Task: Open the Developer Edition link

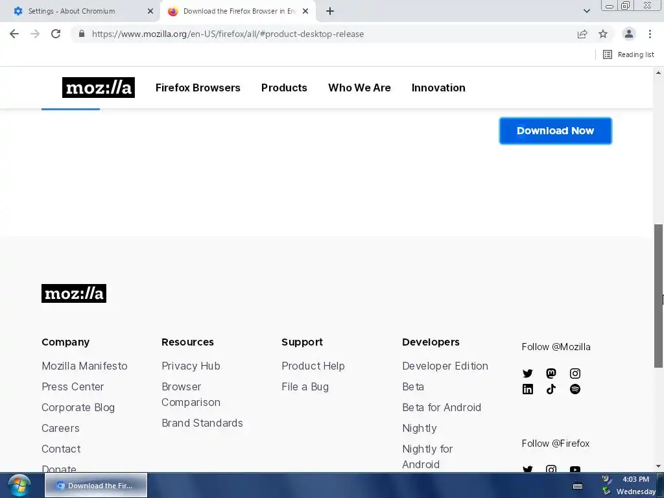Action: tap(445, 366)
